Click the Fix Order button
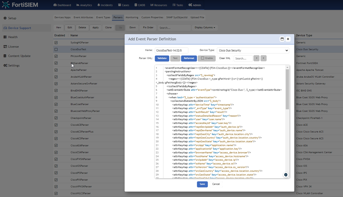Screen dimensions: 343x197 (148, 27)
